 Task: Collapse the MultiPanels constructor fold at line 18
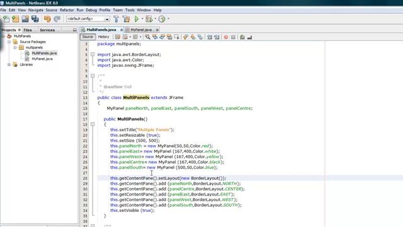tap(93, 124)
